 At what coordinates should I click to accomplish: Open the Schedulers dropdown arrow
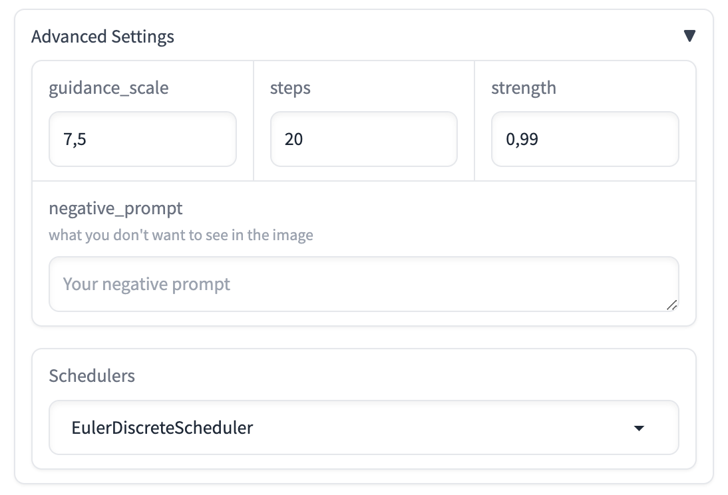639,428
